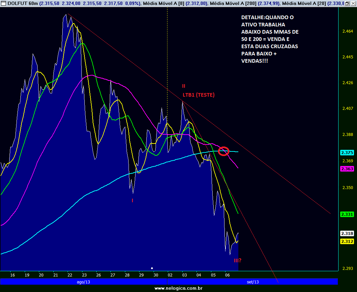Click the date label 05 on the time axis
The height and width of the screenshot is (292, 357).
click(x=213, y=275)
